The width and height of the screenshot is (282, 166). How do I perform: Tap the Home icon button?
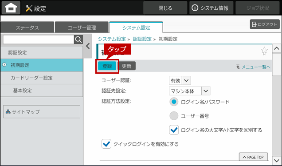tap(11, 8)
